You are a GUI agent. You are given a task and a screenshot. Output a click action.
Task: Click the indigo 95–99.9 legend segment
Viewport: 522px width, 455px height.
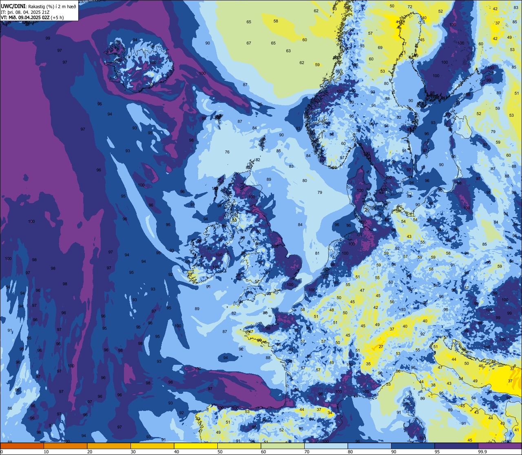pos(456,446)
